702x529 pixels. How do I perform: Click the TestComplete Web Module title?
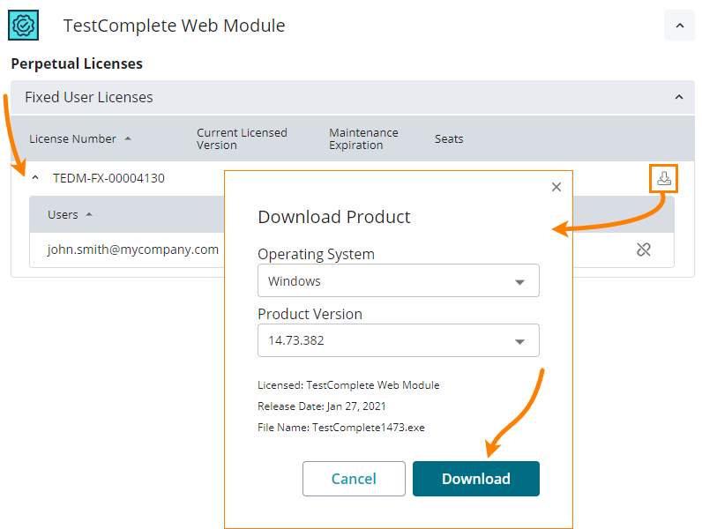pos(174,26)
